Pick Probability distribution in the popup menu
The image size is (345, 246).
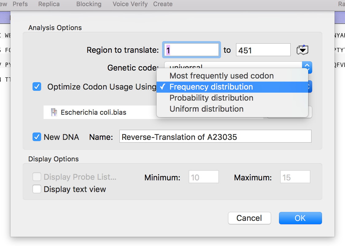pyautogui.click(x=211, y=98)
